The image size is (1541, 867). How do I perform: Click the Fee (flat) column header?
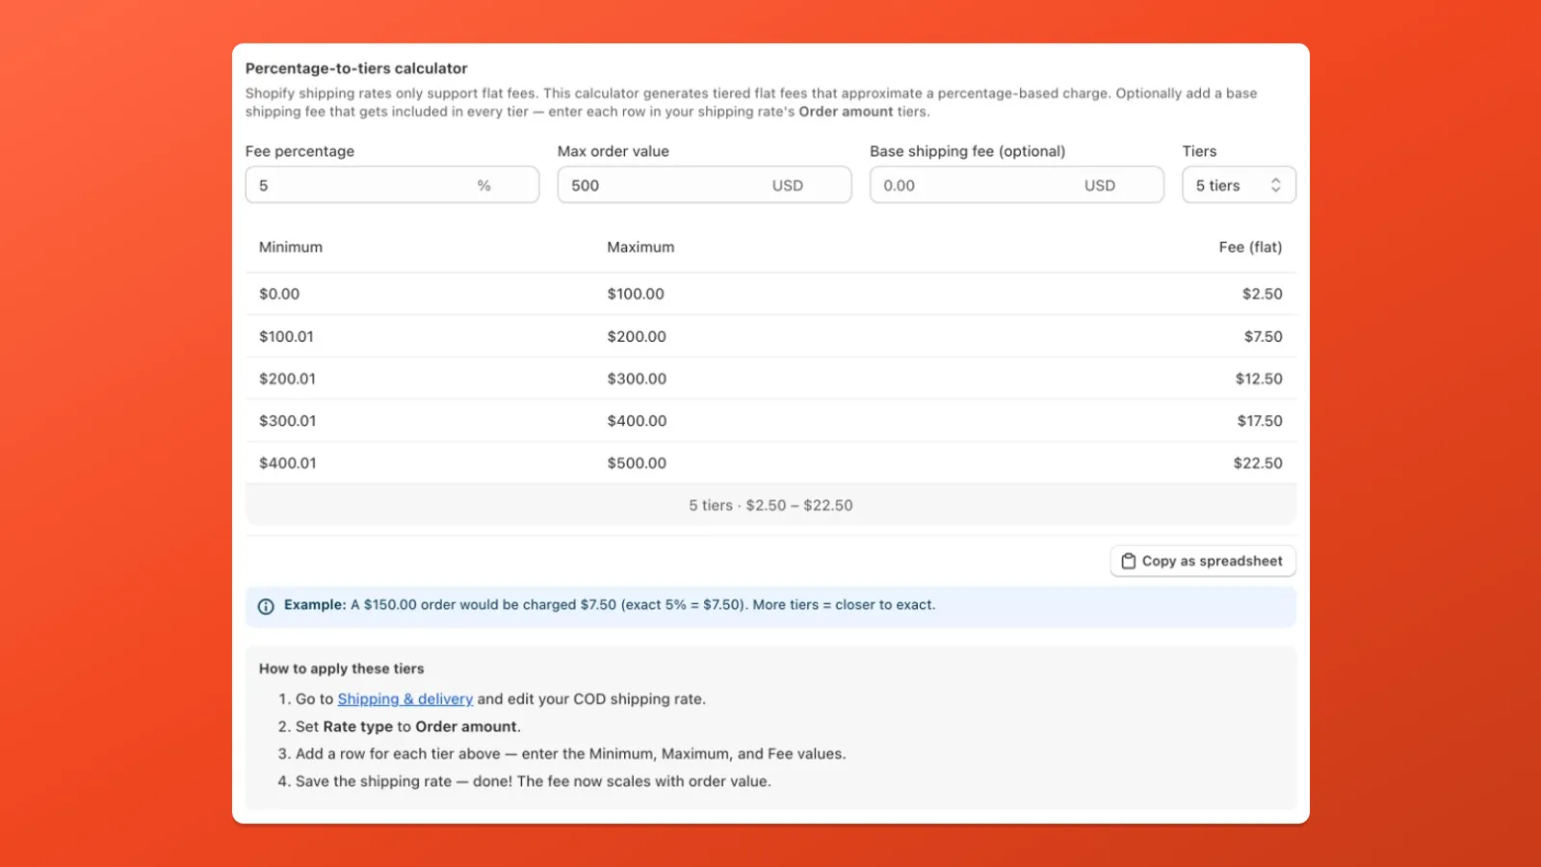coord(1250,247)
